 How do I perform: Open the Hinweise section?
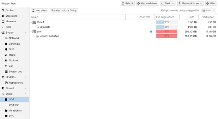(x=15, y=21)
